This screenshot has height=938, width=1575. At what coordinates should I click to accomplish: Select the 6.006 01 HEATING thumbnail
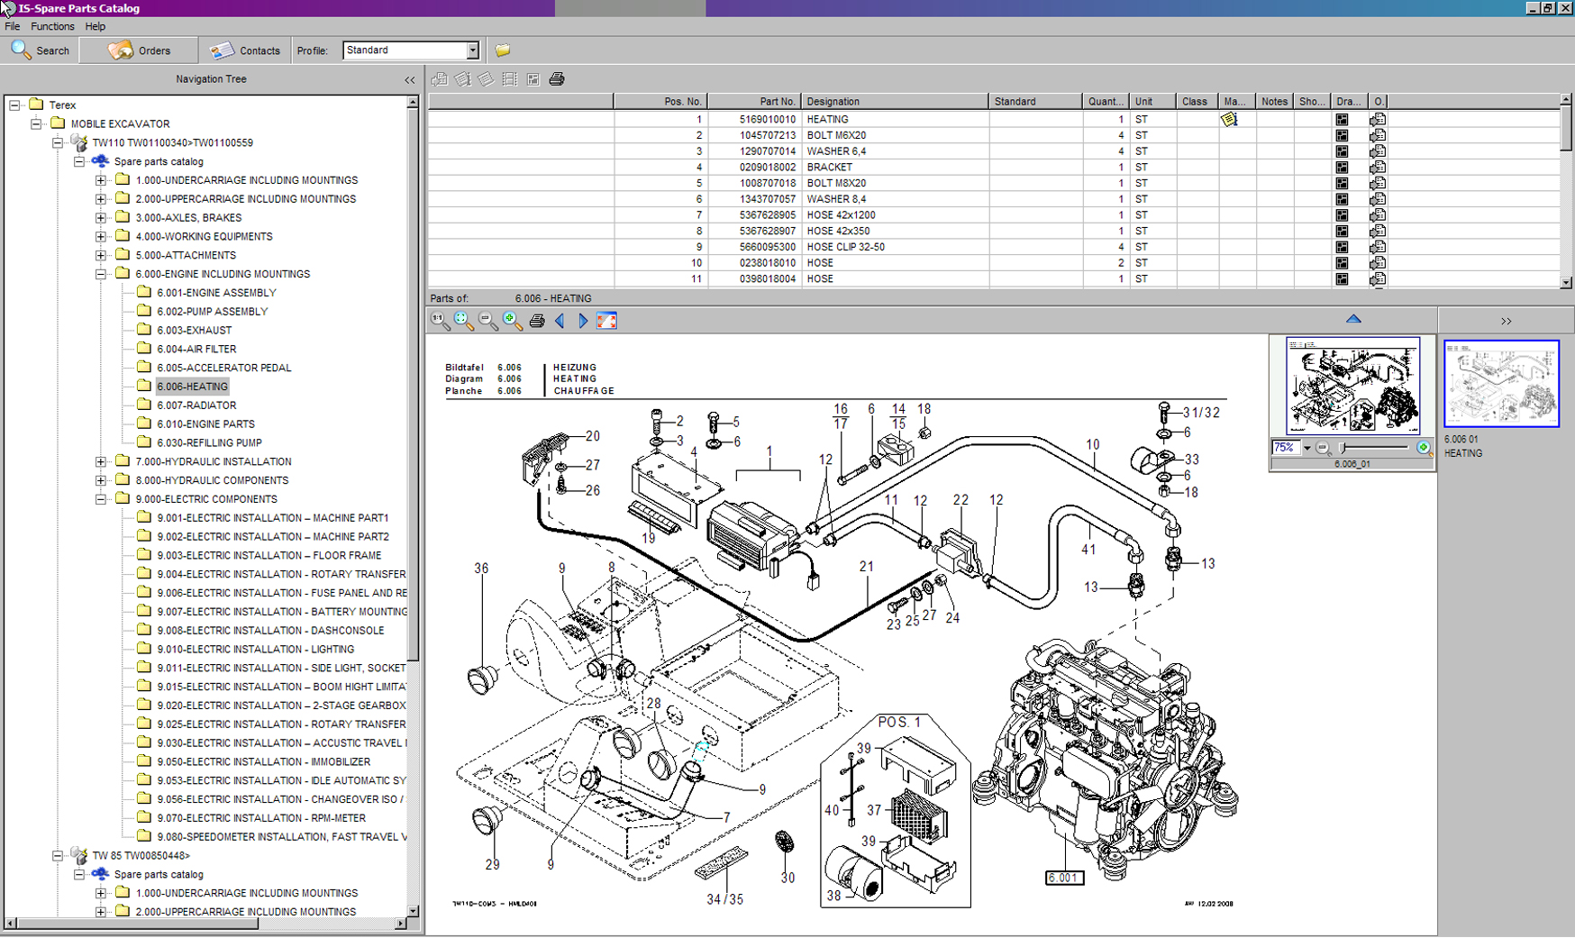pos(1501,384)
